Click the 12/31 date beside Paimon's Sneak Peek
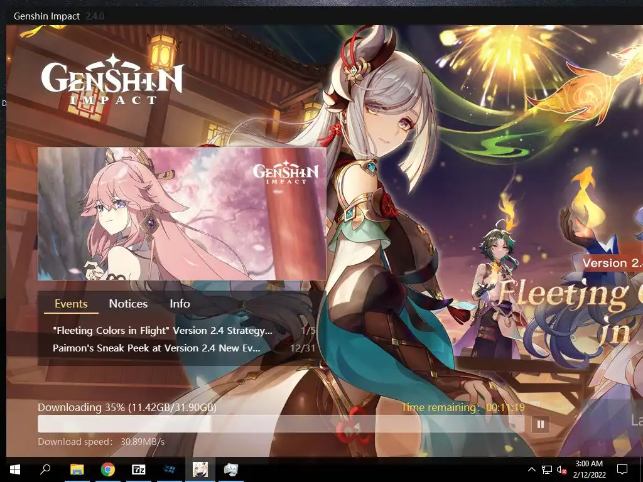The image size is (643, 482). pyautogui.click(x=302, y=348)
